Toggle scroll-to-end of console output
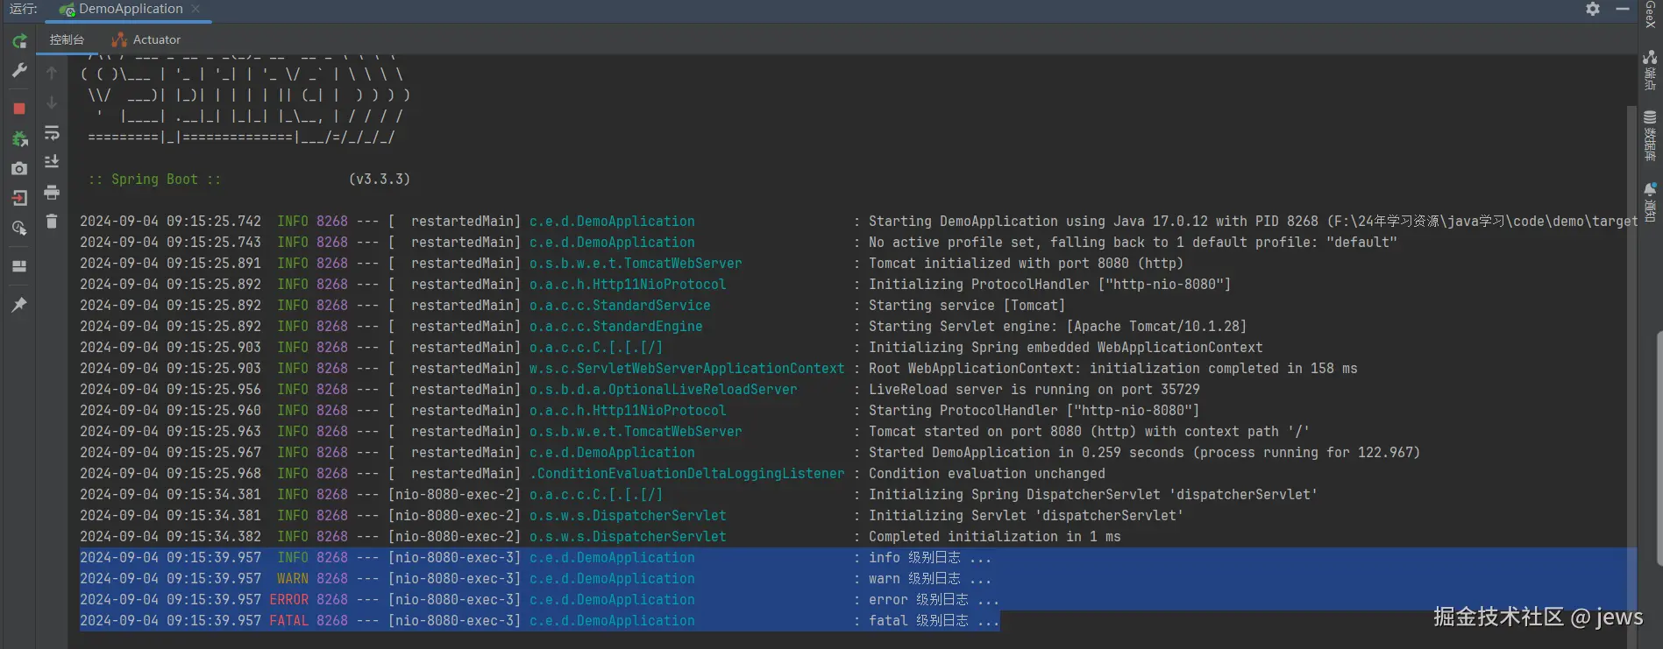Screen dimensions: 1663x649 pyautogui.click(x=52, y=162)
